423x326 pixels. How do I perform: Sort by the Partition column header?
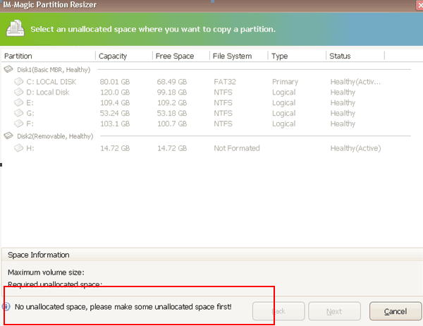tap(18, 56)
